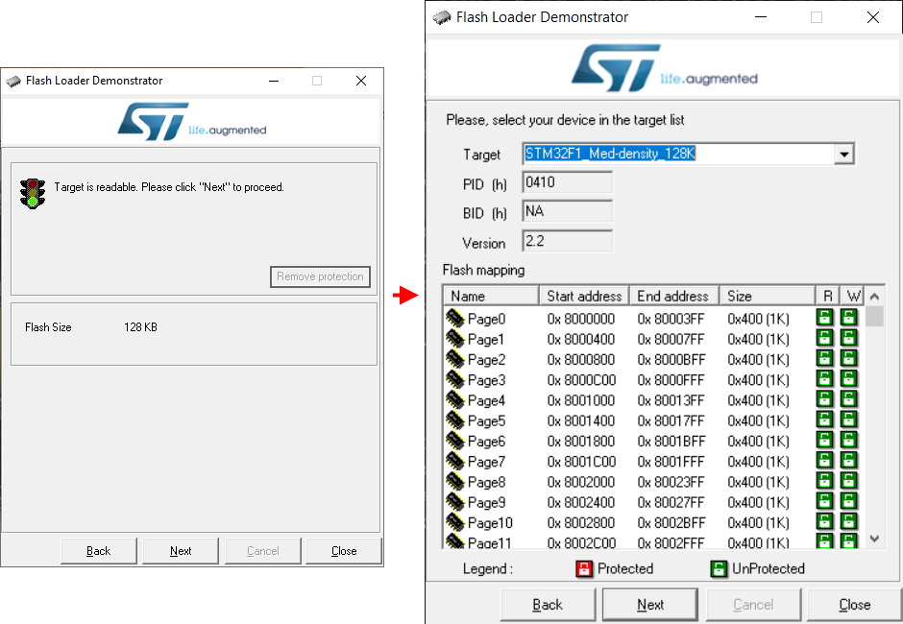
Task: Click the Page5 chip icon
Action: click(x=455, y=420)
